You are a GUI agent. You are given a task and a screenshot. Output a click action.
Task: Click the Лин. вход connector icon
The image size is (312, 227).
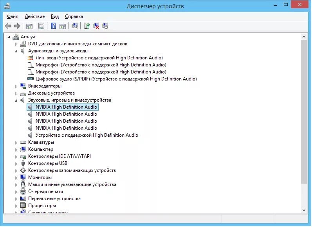pos(31,58)
